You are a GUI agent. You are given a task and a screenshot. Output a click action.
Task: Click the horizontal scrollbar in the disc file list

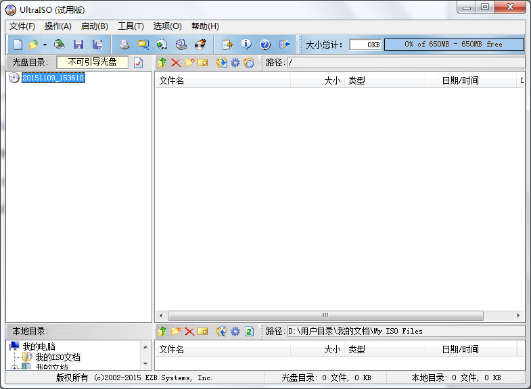click(325, 315)
